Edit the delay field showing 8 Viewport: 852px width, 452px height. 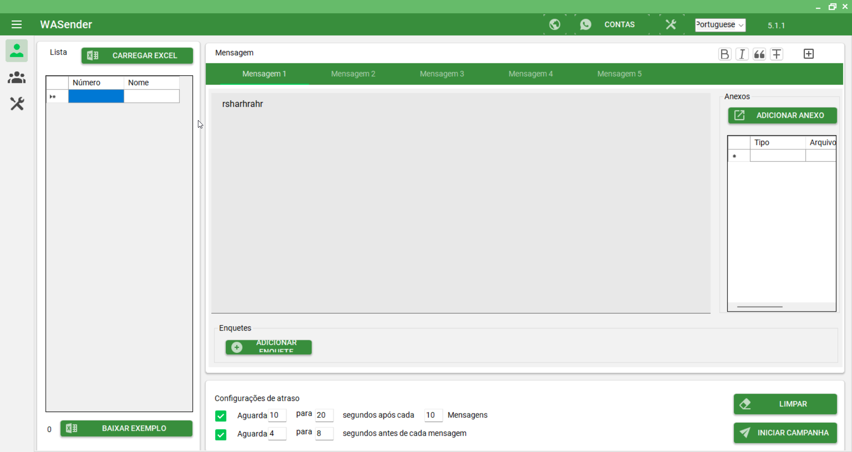click(x=324, y=433)
